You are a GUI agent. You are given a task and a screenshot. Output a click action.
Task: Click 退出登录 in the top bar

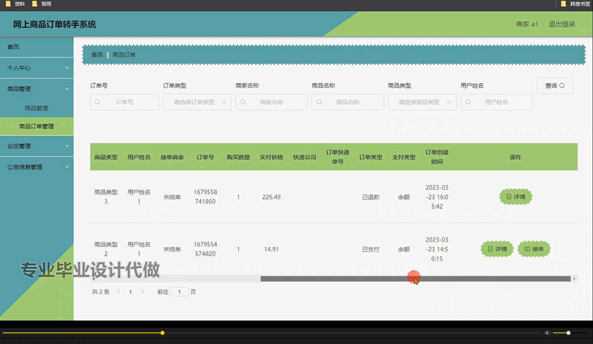coord(562,24)
